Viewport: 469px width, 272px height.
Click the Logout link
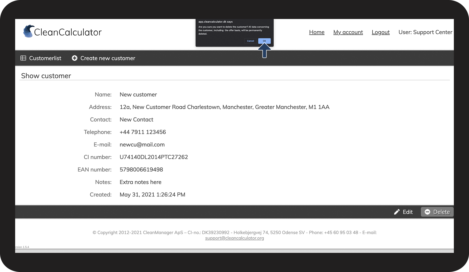pos(381,32)
